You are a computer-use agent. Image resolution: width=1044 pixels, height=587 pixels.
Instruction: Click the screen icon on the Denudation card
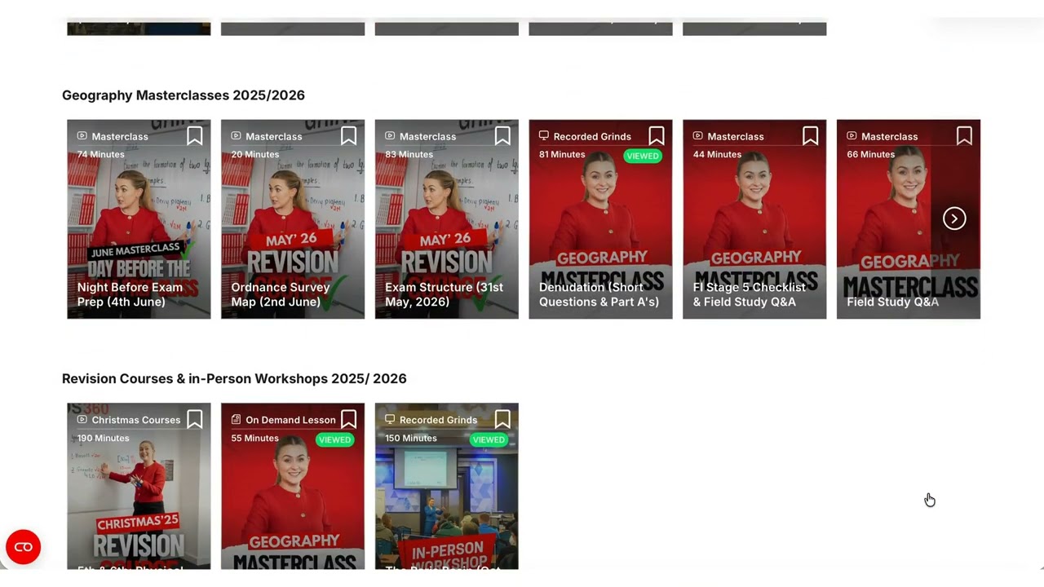tap(544, 136)
